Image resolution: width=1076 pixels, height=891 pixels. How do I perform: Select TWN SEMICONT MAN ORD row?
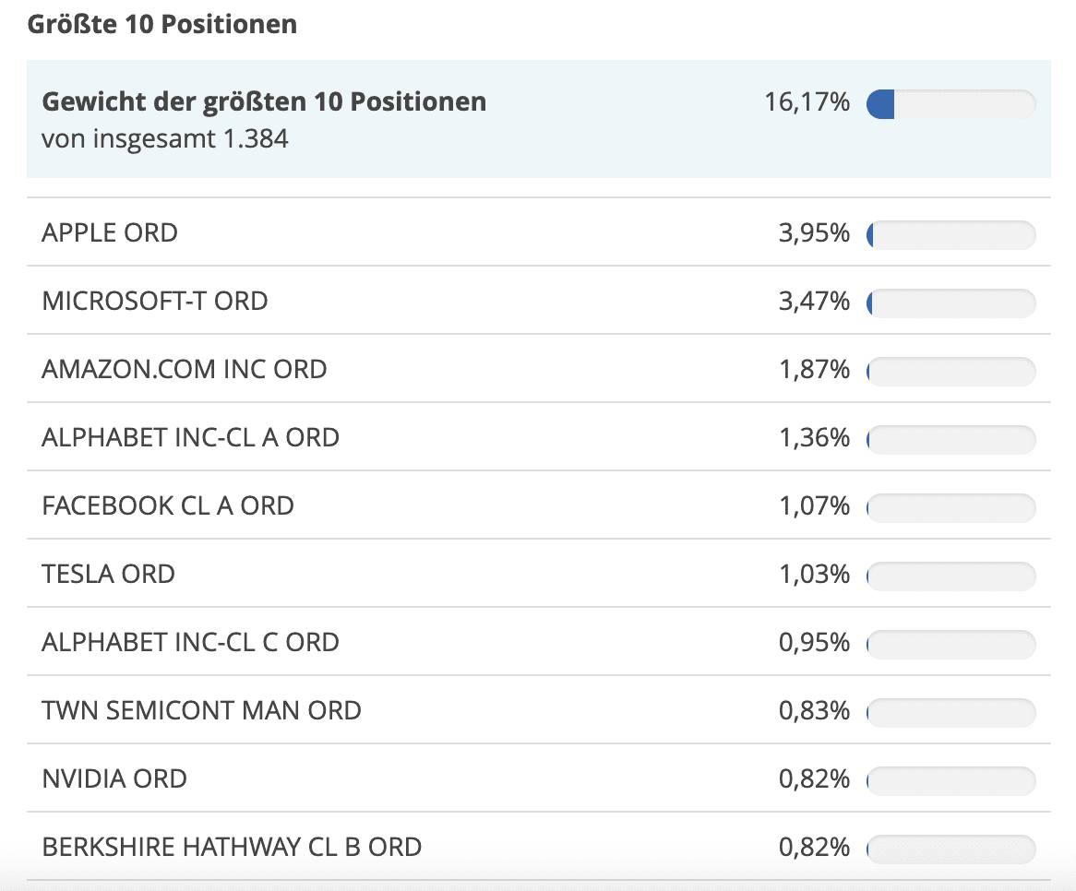[x=201, y=710]
